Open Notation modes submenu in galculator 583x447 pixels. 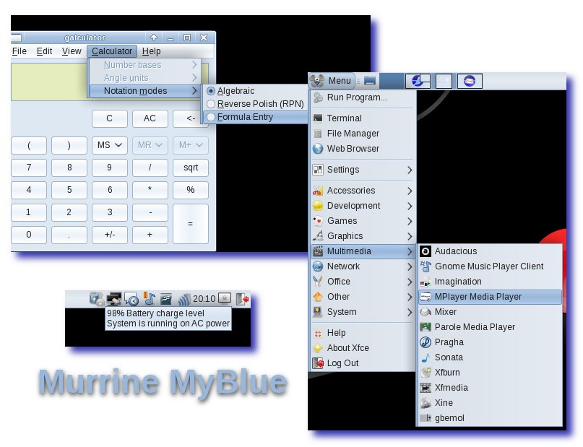[144, 91]
